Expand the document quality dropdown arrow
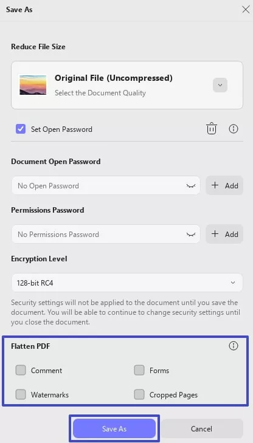This screenshot has height=443, width=253. point(220,85)
